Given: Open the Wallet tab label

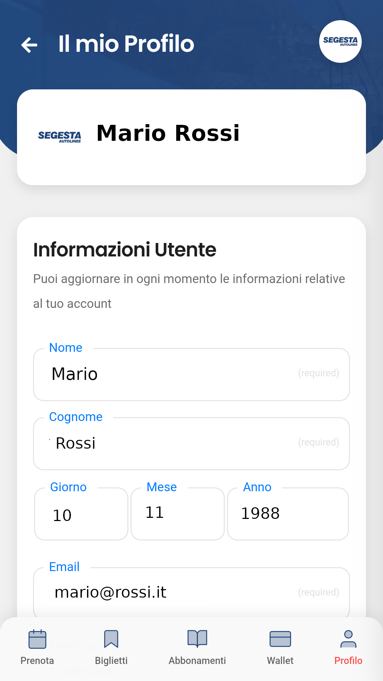Looking at the screenshot, I should point(280,660).
